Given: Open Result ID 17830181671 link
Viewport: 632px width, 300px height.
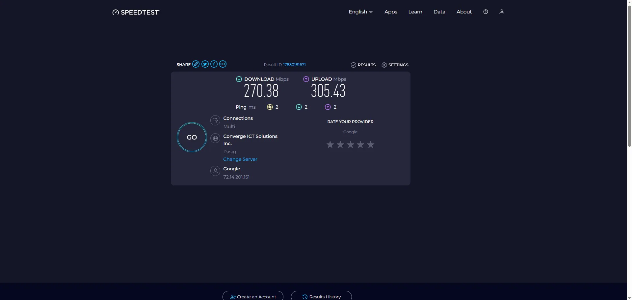Looking at the screenshot, I should pyautogui.click(x=294, y=65).
